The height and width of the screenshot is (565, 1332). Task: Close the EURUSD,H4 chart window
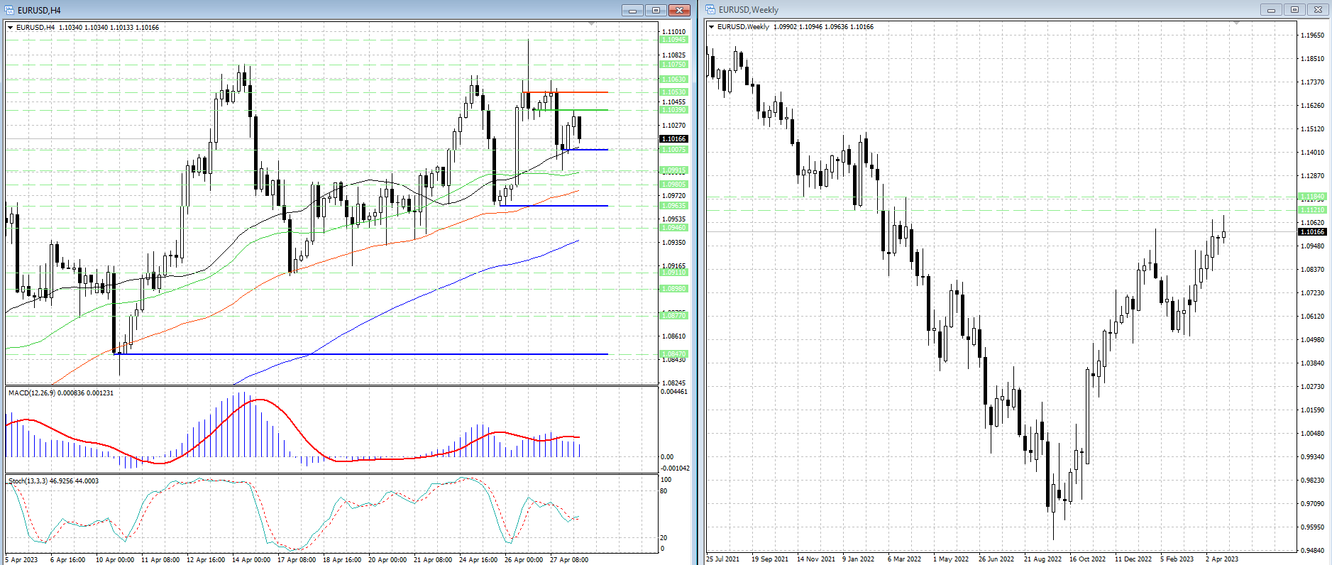pyautogui.click(x=679, y=10)
